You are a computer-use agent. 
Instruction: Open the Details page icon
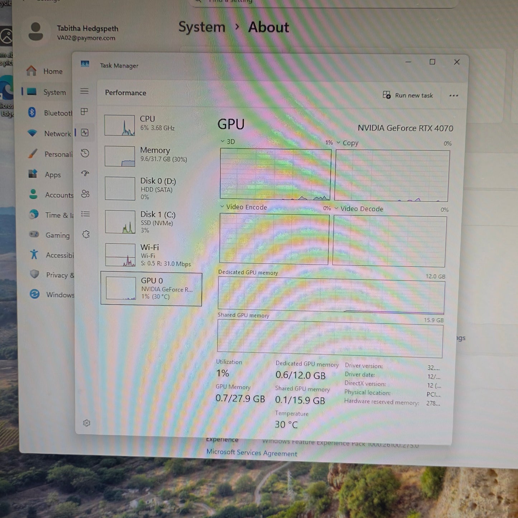coord(85,214)
